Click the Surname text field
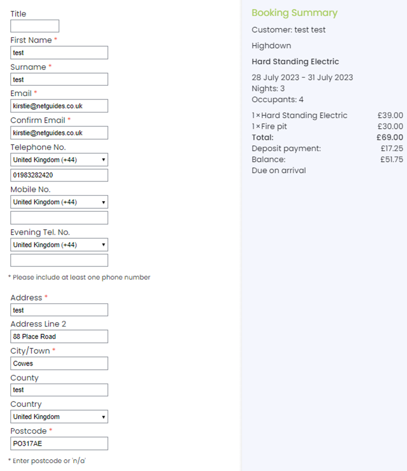This screenshot has height=471, width=407. (59, 79)
